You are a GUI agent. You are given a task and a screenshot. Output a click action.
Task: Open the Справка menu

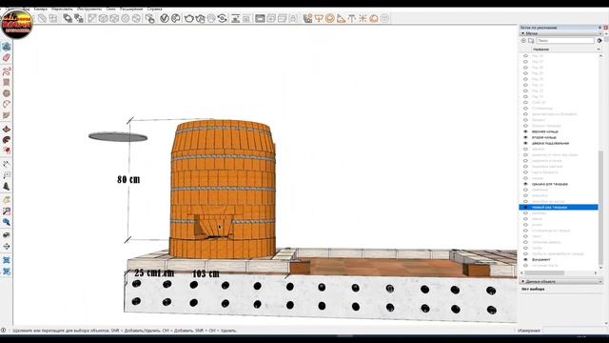click(154, 9)
